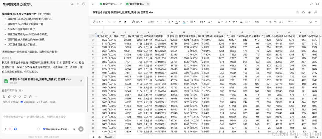Add a new sheet with plus
The image size is (322, 139).
(93, 137)
